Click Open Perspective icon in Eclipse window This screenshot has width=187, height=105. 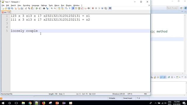click(x=181, y=8)
